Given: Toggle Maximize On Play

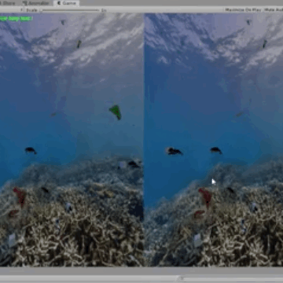Looking at the screenshot, I should coord(243,9).
